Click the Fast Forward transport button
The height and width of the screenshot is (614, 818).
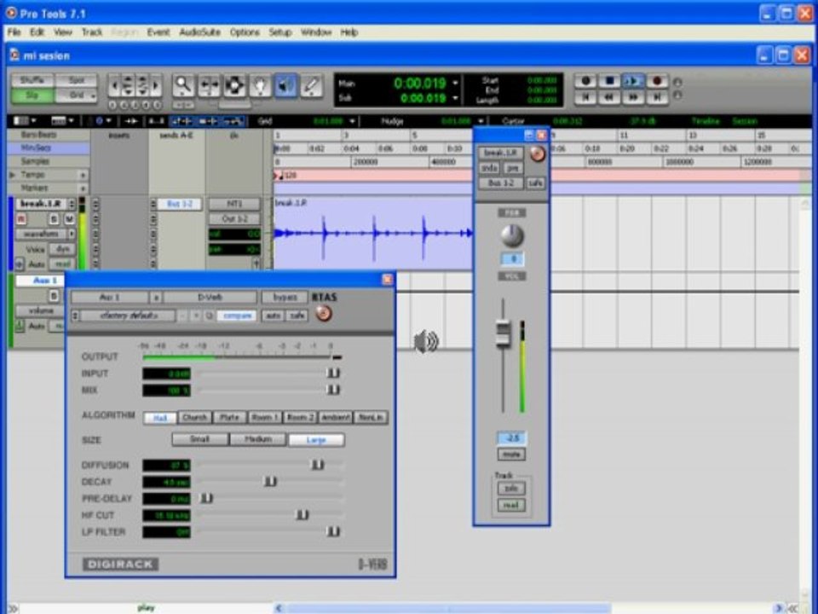pyautogui.click(x=633, y=97)
